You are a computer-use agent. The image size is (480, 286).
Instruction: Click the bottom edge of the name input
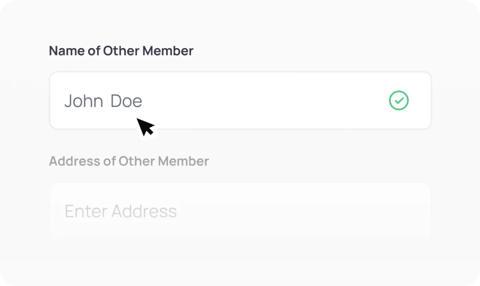tap(240, 128)
